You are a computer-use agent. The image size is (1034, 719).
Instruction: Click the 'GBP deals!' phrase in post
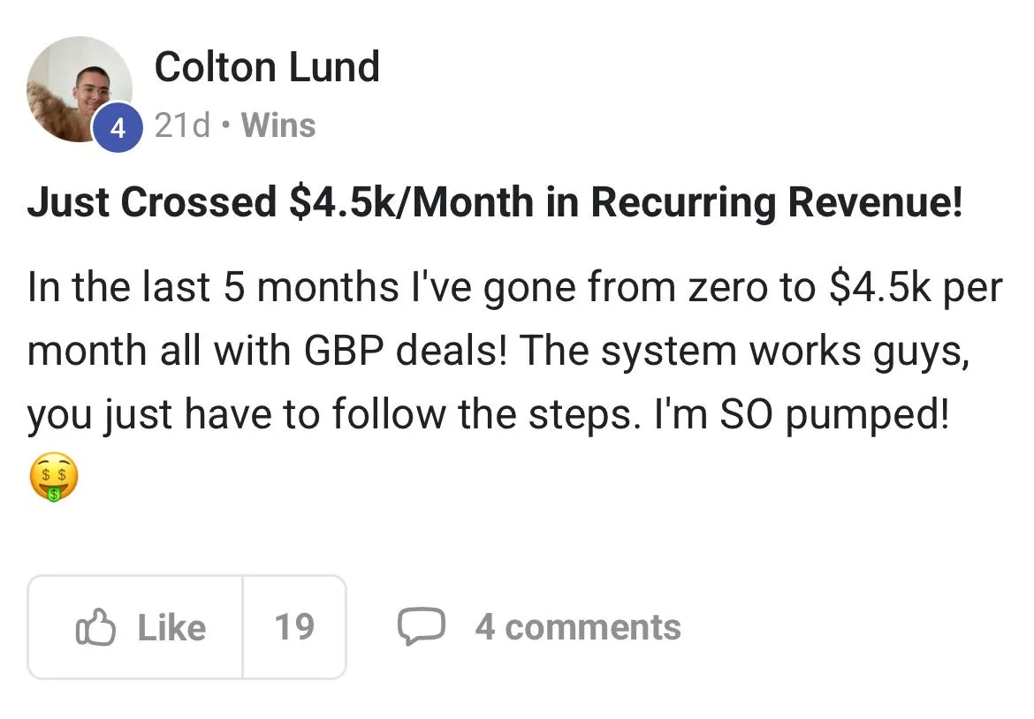[x=406, y=351]
